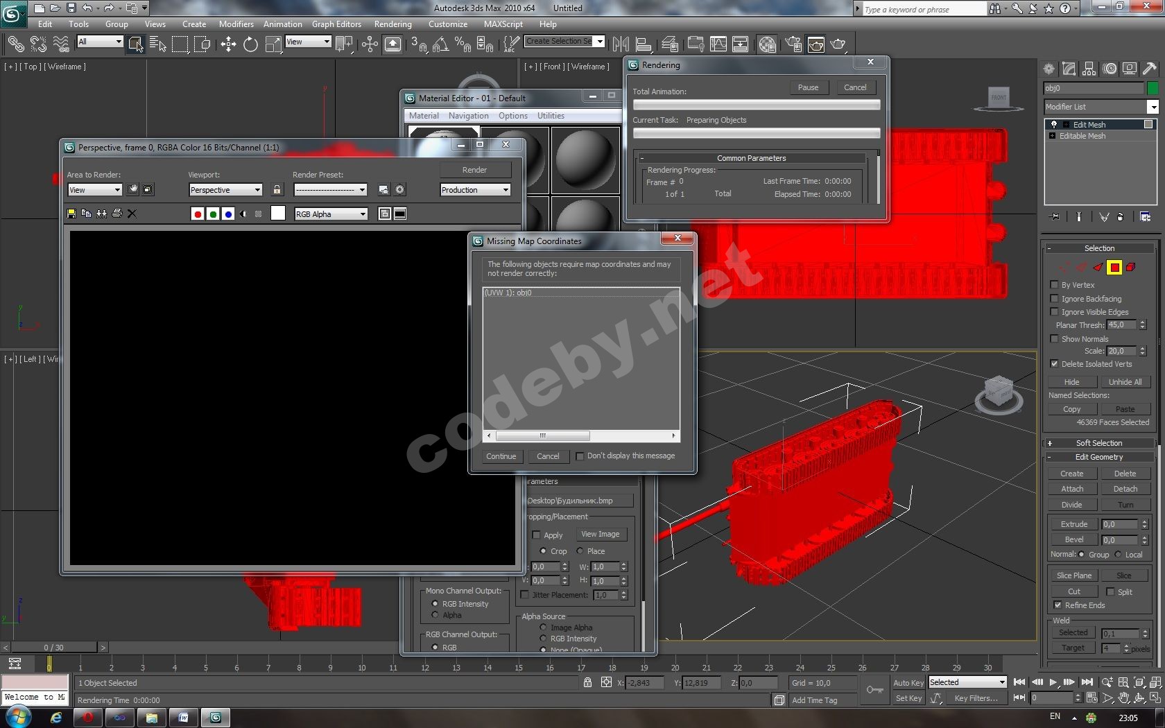The width and height of the screenshot is (1165, 728).
Task: Open Area to Render View dropdown
Action: click(x=94, y=189)
